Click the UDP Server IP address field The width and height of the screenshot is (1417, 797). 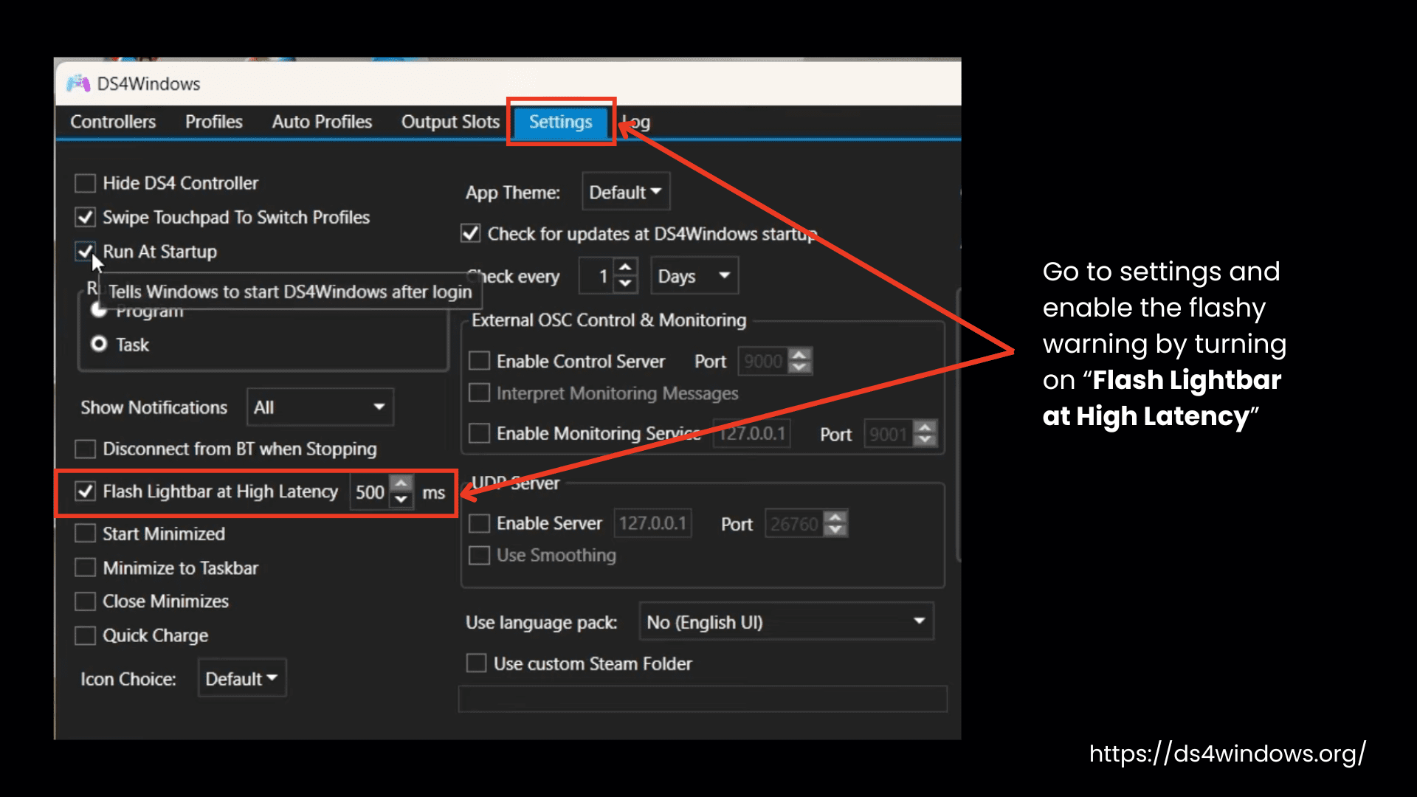(652, 523)
